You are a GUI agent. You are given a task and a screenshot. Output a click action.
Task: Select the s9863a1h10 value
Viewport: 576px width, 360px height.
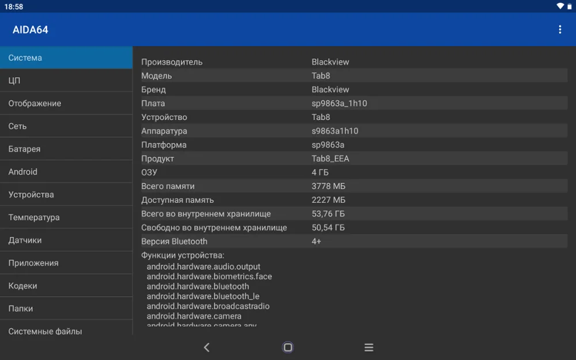335,131
